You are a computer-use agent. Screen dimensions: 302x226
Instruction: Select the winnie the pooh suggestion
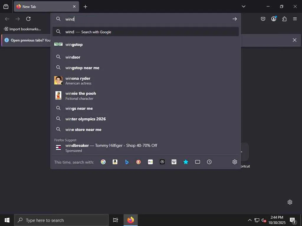(x=146, y=96)
